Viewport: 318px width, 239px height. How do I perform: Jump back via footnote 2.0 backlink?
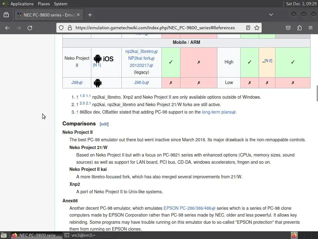pos(82,103)
